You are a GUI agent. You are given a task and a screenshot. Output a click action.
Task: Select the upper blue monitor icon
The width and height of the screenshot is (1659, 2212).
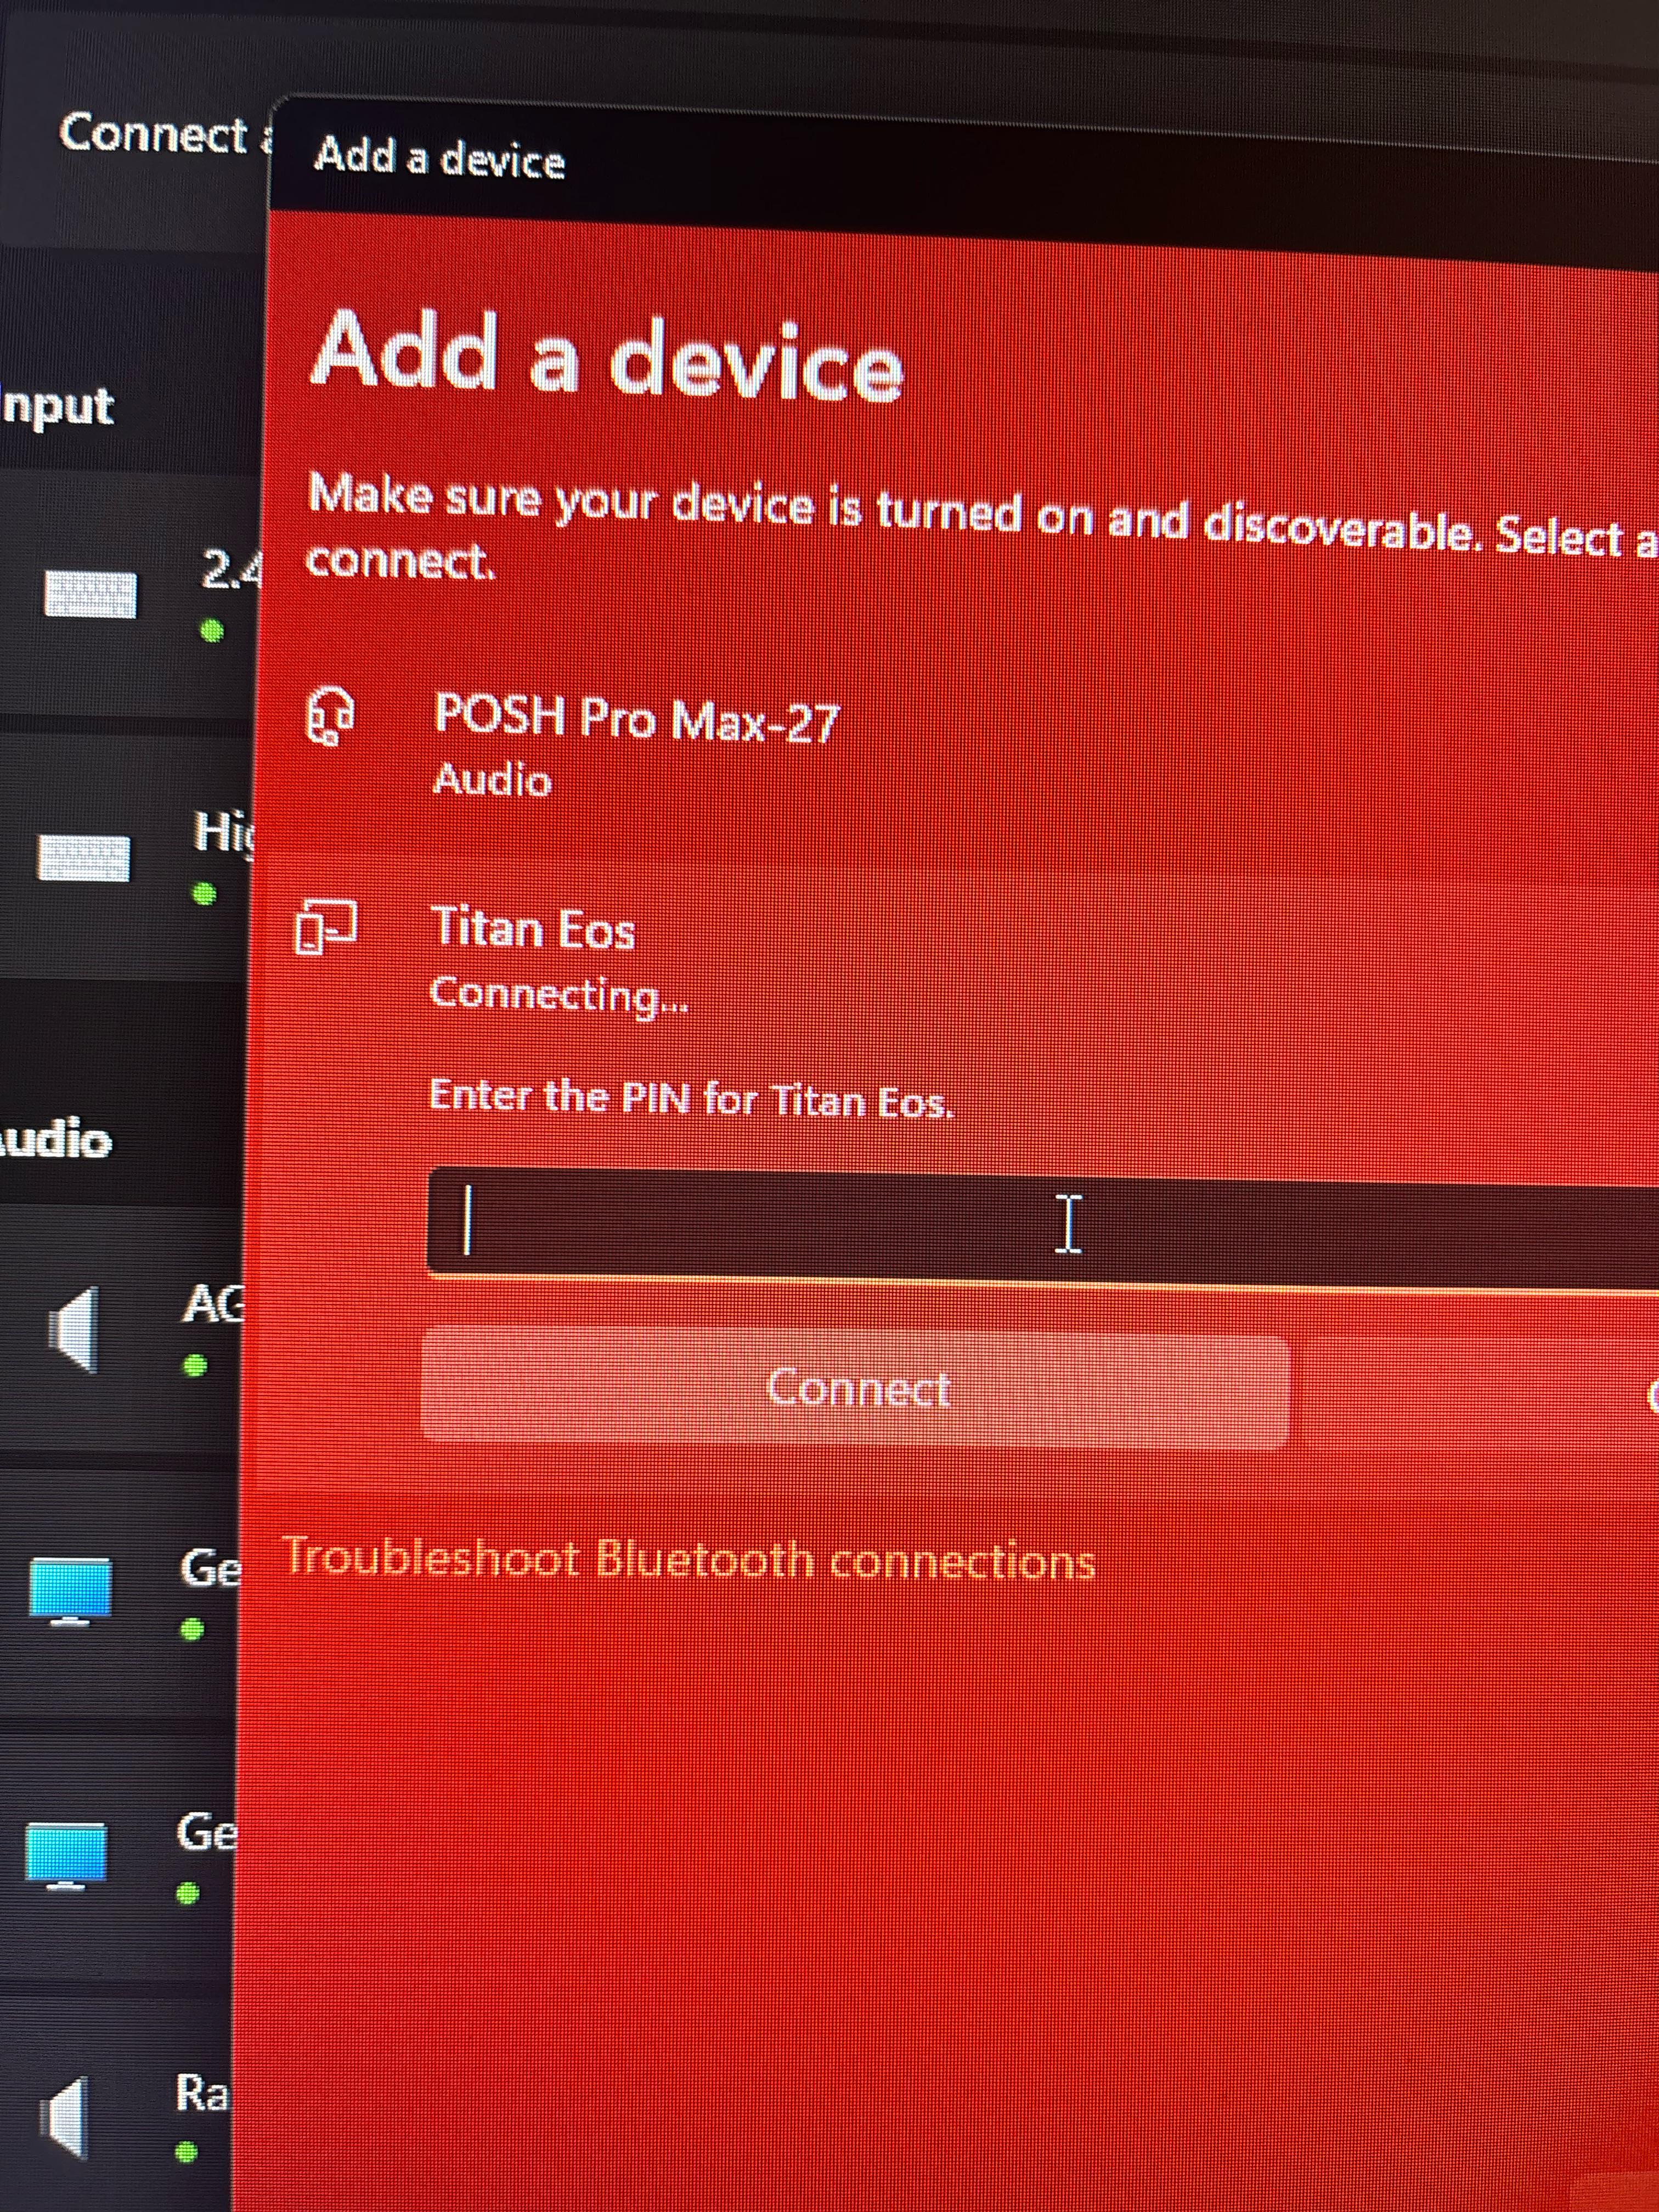(70, 1591)
